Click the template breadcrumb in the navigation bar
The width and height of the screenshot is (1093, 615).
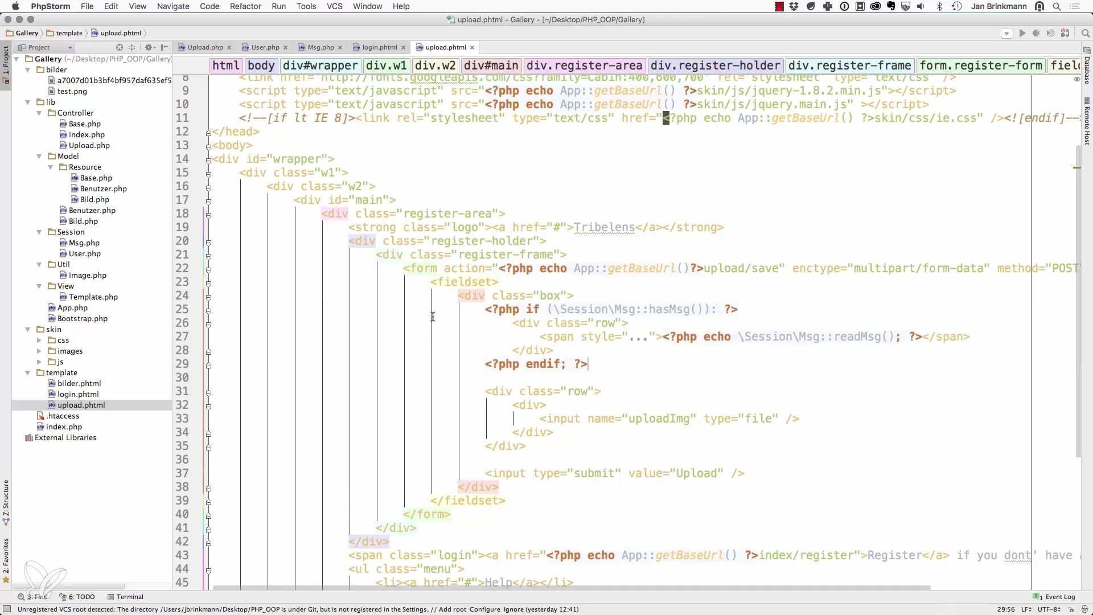(64, 33)
